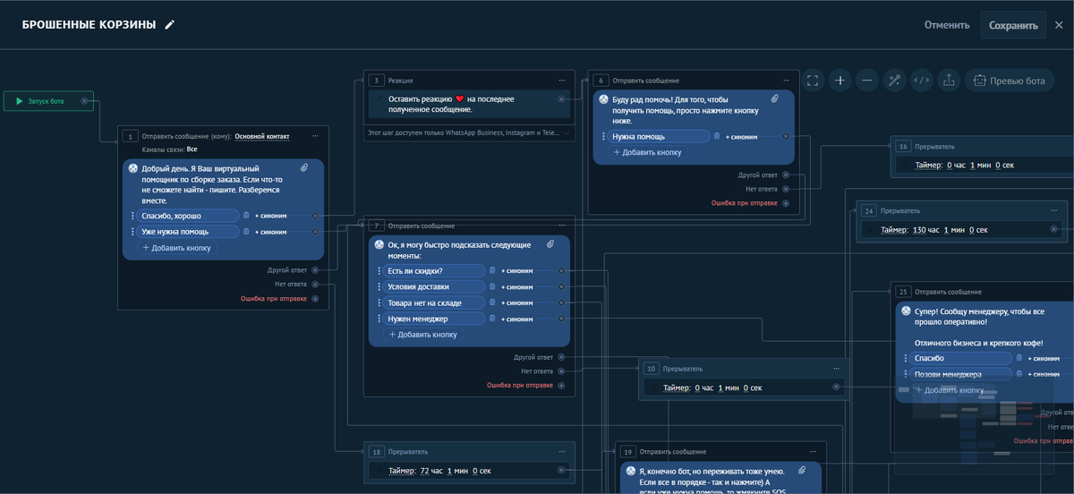1074x494 pixels.
Task: Remove connection from 'Спасибо, хорошо' output
Action: pos(315,216)
